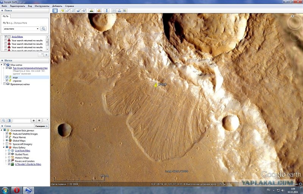Screen dimensions: 303x194
Task: Expand the Spacecraft Imagery layer
Action: tap(4, 144)
